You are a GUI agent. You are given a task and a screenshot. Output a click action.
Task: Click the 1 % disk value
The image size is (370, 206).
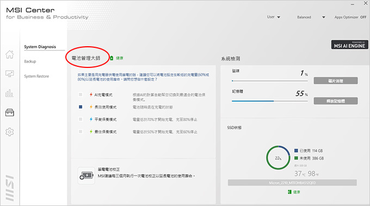pyautogui.click(x=304, y=73)
